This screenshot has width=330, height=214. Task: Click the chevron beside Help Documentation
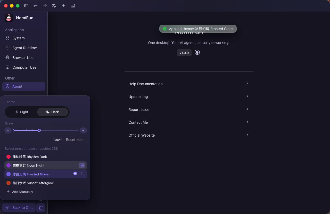coord(247,83)
